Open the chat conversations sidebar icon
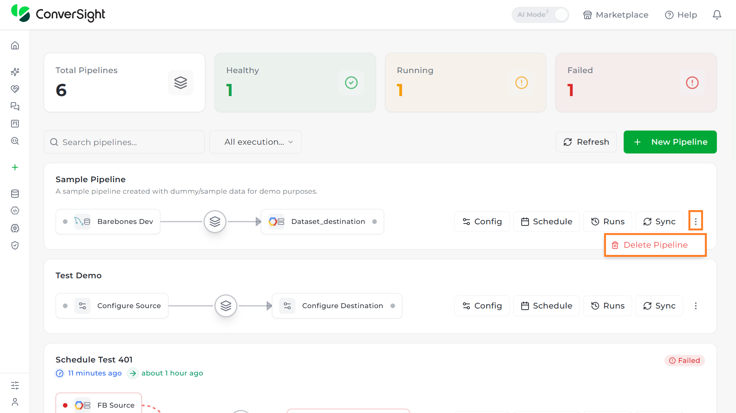736x413 pixels. pyautogui.click(x=15, y=106)
